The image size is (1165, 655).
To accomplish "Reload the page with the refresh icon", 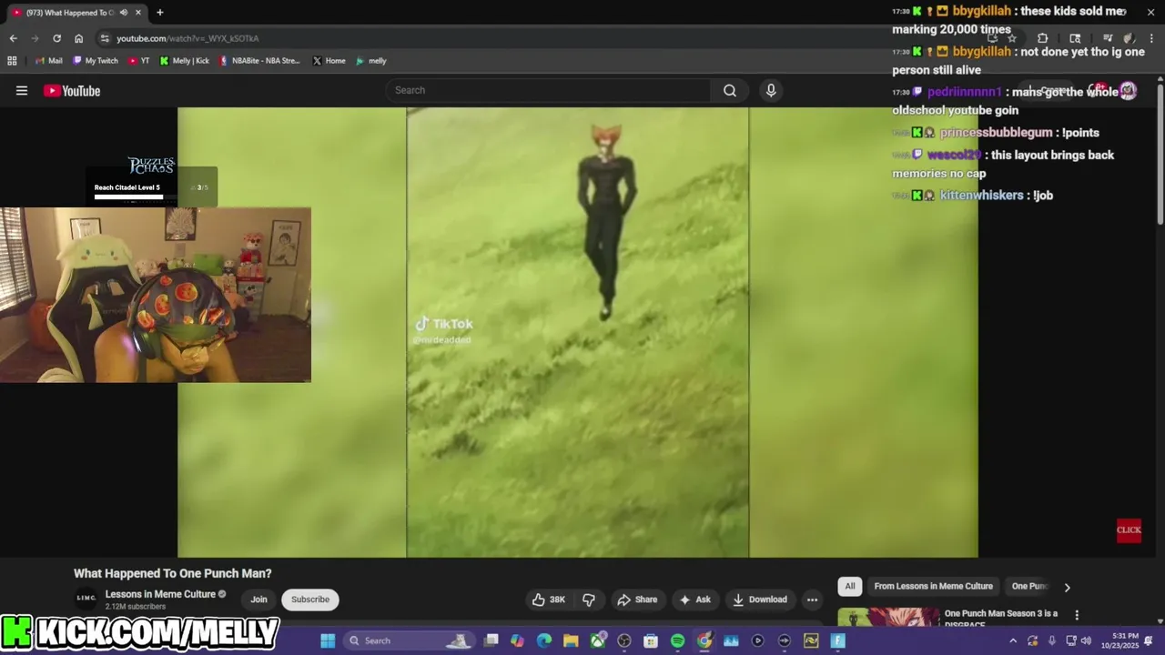I will tap(56, 38).
